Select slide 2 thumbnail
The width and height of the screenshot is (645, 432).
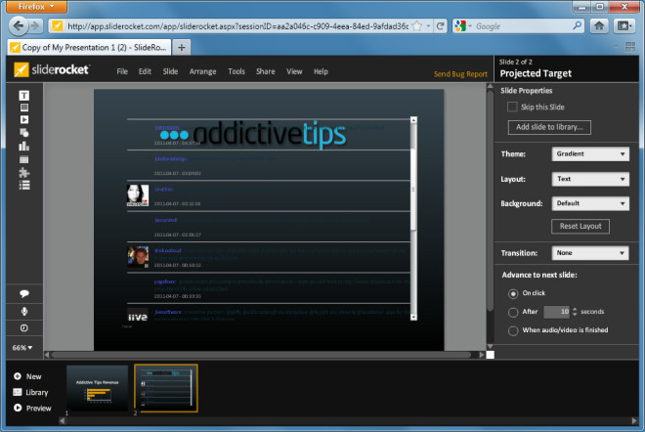[166, 388]
